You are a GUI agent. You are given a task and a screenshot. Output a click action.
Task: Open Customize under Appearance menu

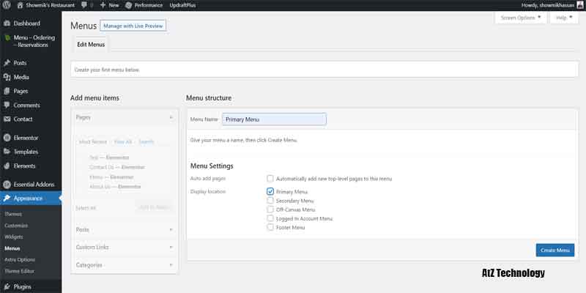pos(16,226)
